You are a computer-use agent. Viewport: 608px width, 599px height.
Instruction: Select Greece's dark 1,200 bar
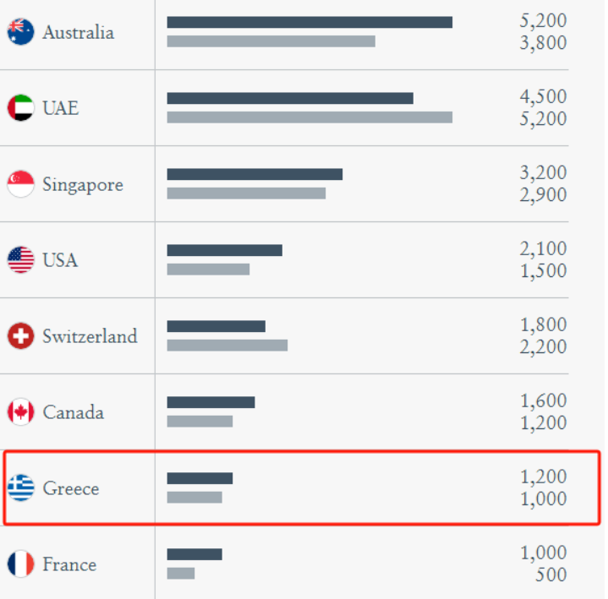200,478
